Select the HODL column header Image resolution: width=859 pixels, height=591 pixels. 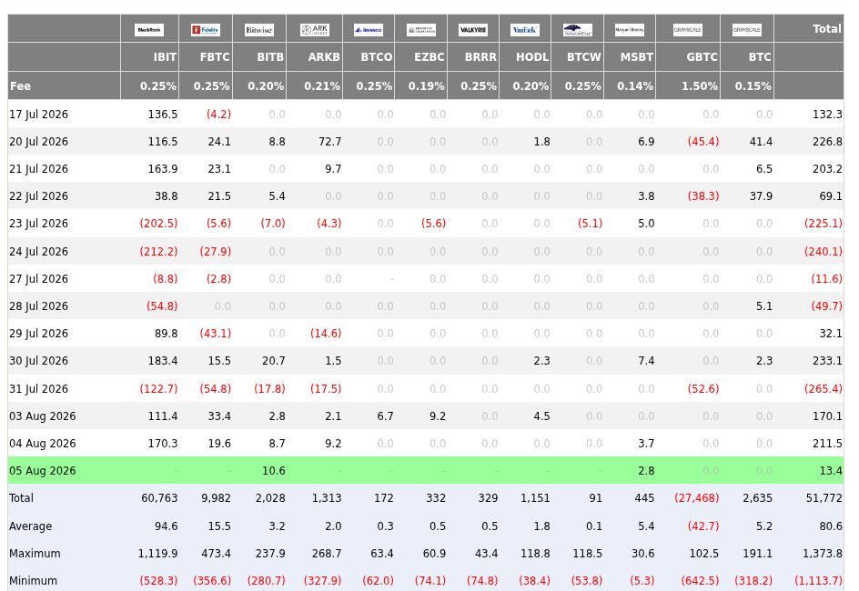click(x=532, y=57)
